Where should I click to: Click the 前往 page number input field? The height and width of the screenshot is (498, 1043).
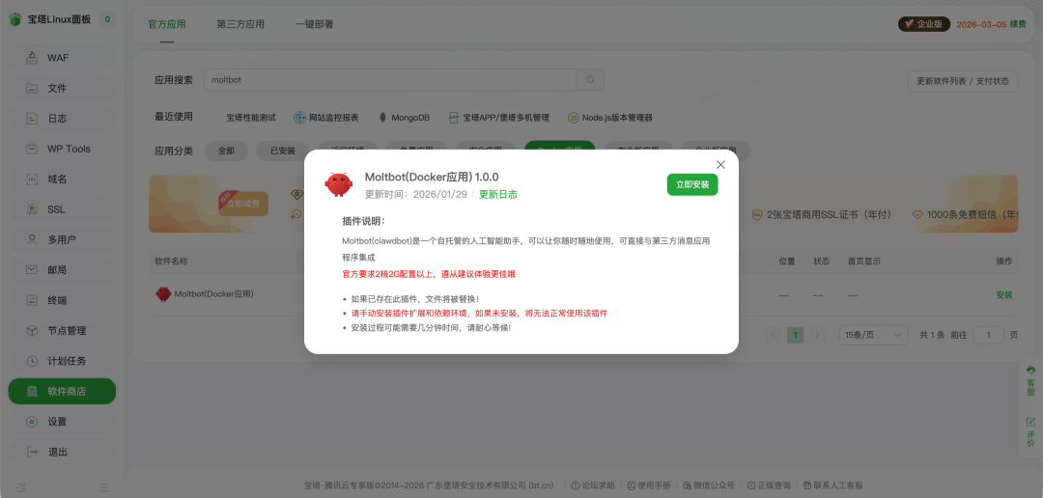click(x=989, y=335)
